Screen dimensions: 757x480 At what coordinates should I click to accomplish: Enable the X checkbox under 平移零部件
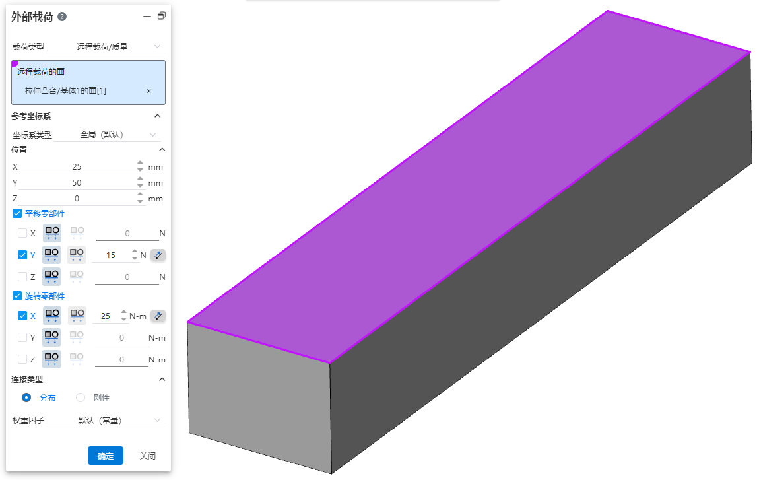(22, 233)
